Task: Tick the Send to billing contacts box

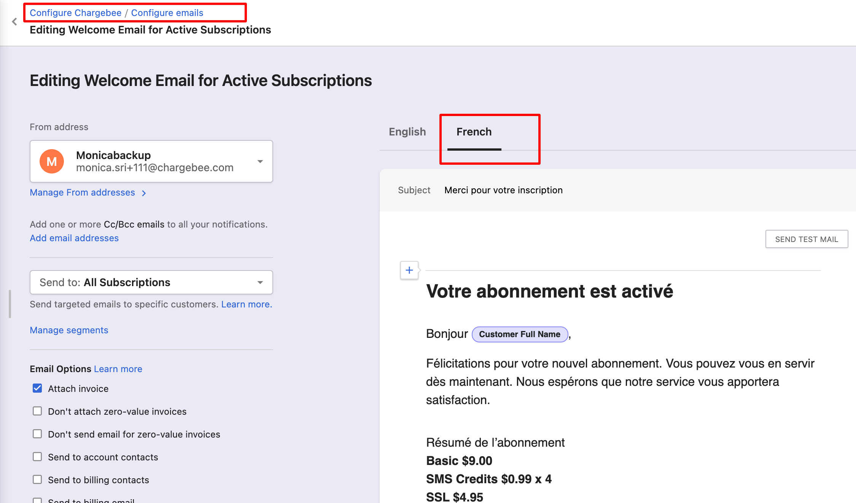Action: (37, 479)
